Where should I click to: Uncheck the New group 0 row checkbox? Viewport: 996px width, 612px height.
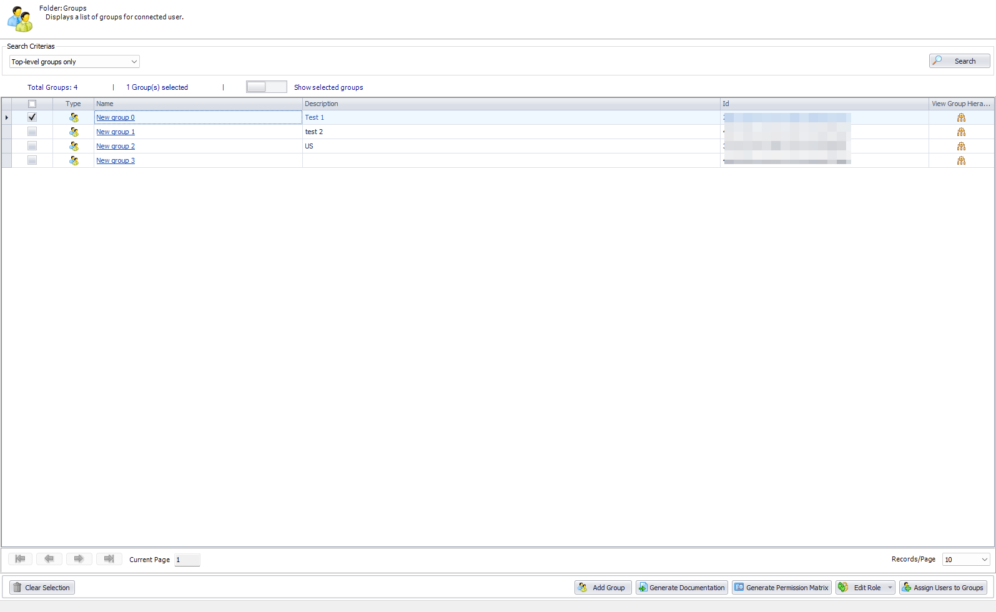click(32, 117)
